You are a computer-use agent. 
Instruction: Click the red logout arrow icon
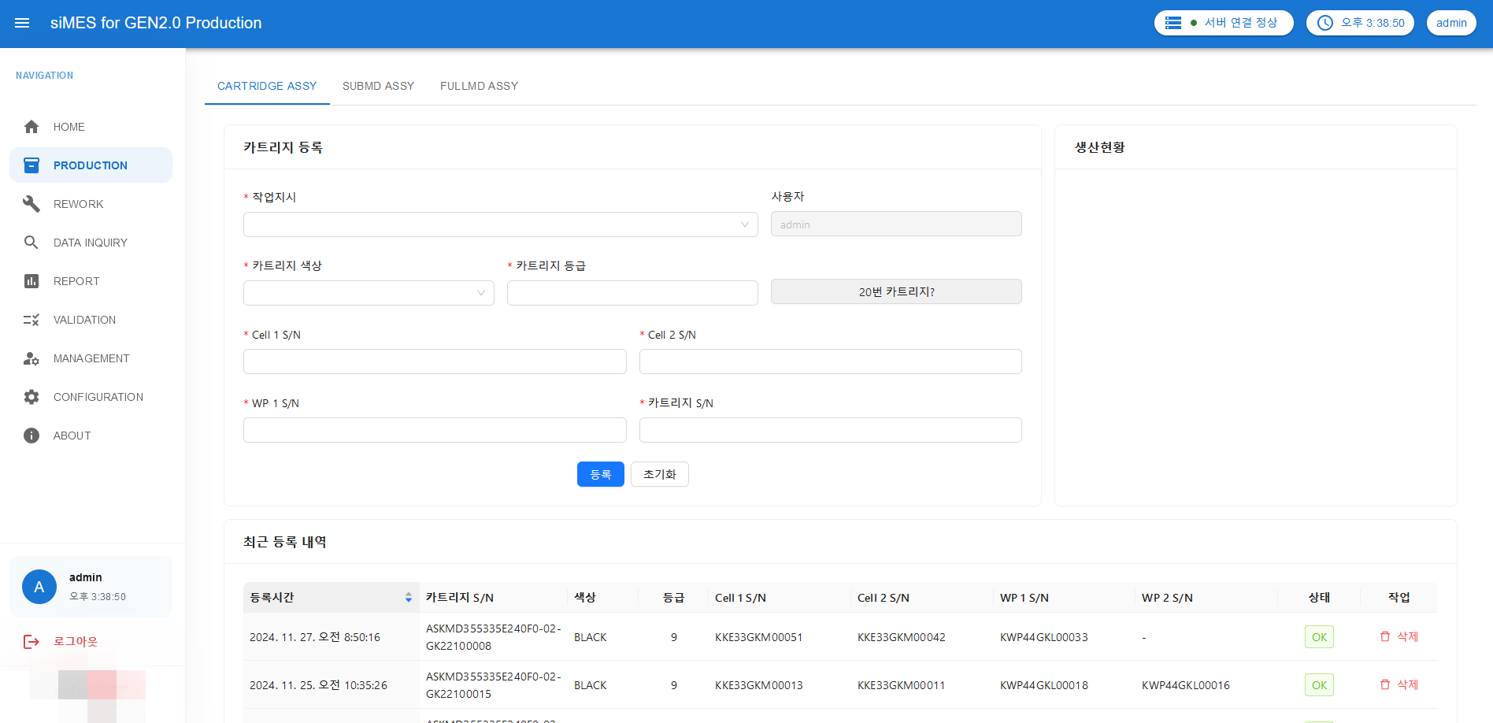[x=31, y=642]
